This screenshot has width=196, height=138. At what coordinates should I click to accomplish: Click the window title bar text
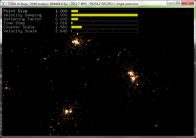click(x=72, y=4)
